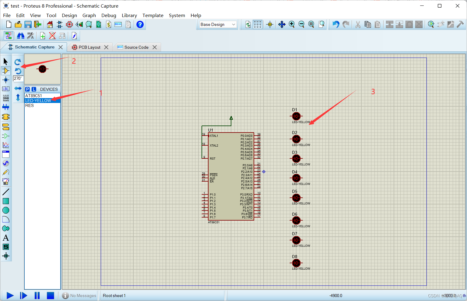Open an existing project
Image resolution: width=467 pixels, height=301 pixels.
point(18,24)
